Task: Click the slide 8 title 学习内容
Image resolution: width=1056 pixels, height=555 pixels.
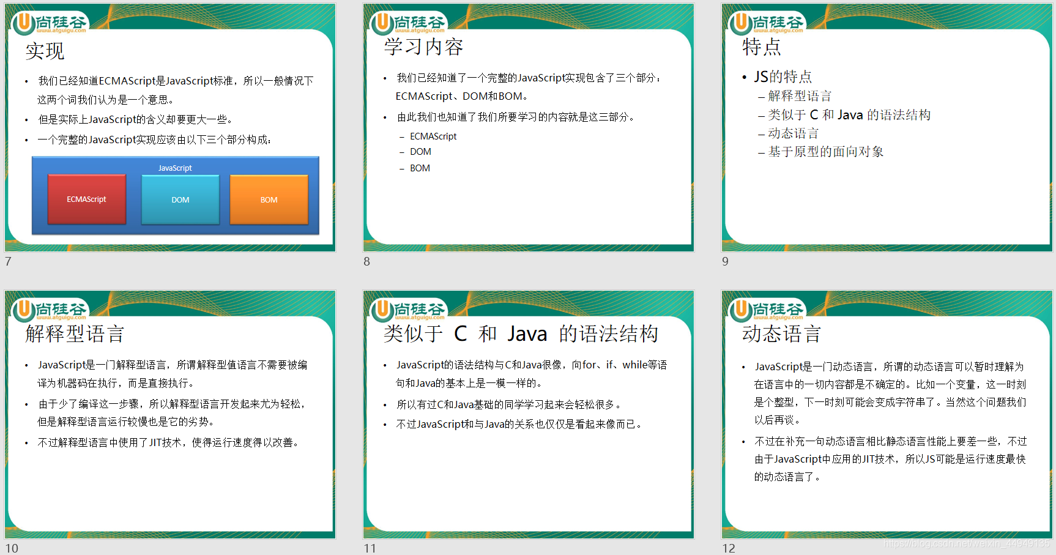Action: pyautogui.click(x=423, y=47)
